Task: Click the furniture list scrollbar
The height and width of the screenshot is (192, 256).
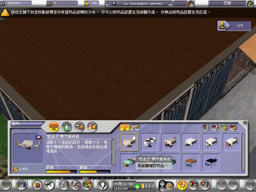Action: click(x=243, y=152)
